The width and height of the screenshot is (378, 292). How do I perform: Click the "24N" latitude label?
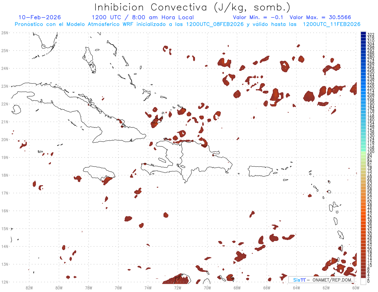(4, 68)
